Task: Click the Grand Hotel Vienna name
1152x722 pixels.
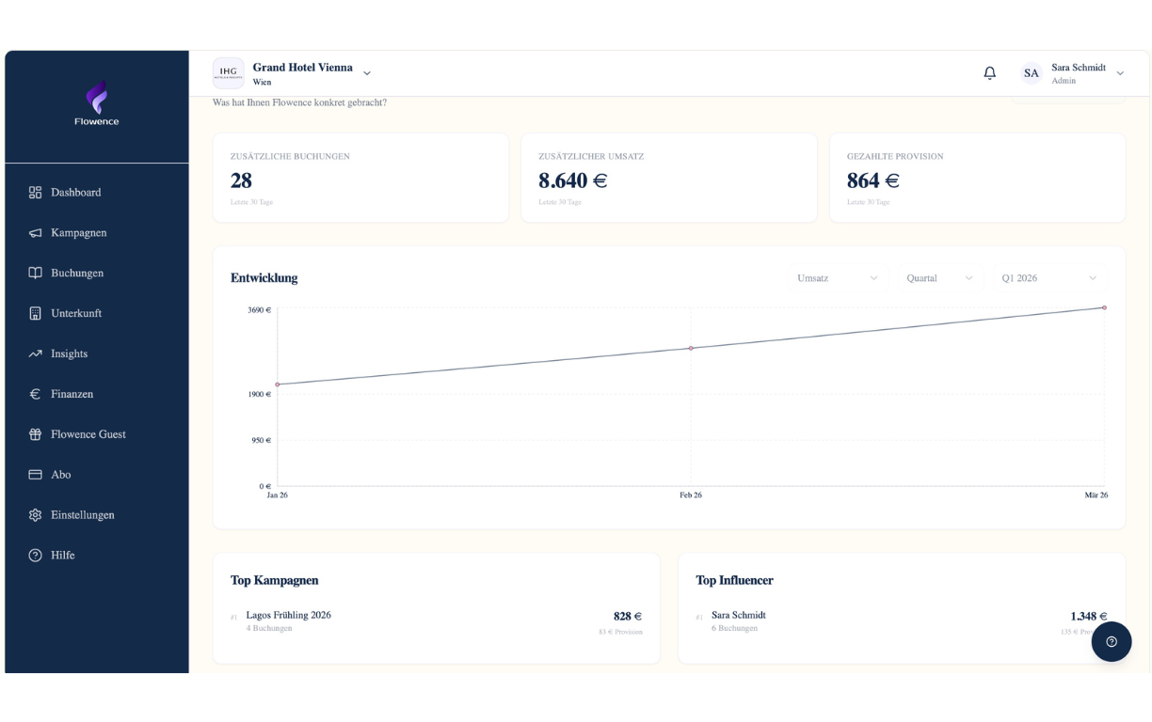Action: coord(302,68)
